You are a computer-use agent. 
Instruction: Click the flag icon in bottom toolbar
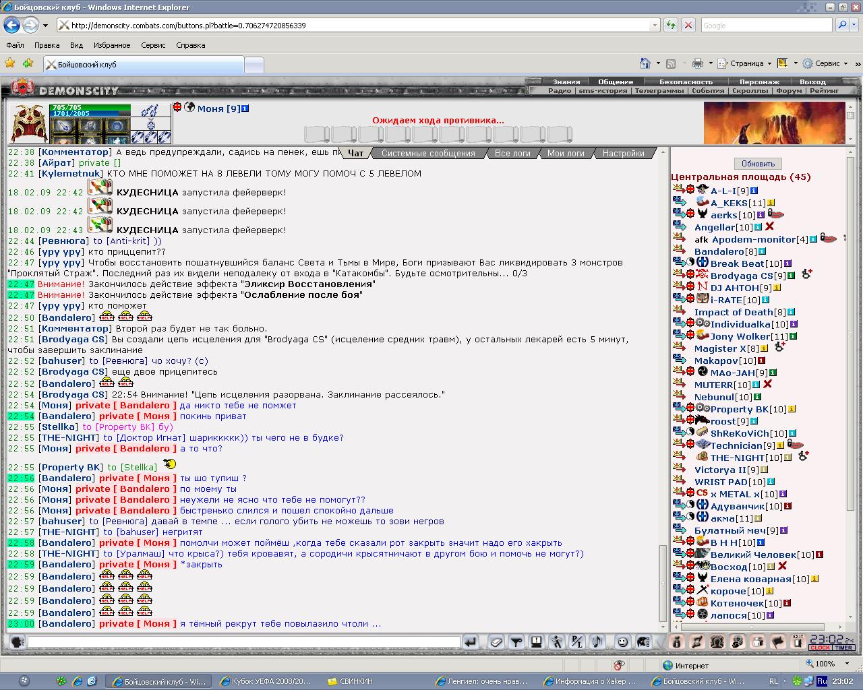coord(777,642)
